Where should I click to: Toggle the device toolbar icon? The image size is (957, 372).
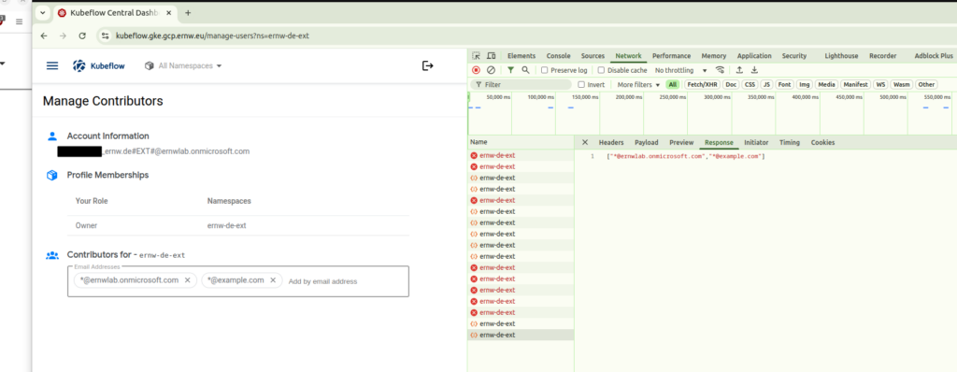click(491, 55)
